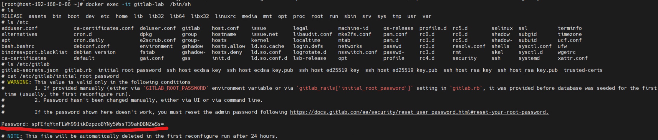
Task: Click resolv.conf in the /etc listing
Action: [x=469, y=46]
